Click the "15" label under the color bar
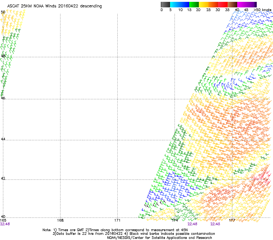273x240 pixels. (189, 10)
